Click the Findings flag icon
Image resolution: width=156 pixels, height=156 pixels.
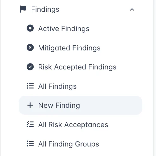click(x=23, y=9)
